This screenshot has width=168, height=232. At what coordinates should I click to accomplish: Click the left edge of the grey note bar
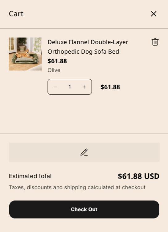pos(12,152)
